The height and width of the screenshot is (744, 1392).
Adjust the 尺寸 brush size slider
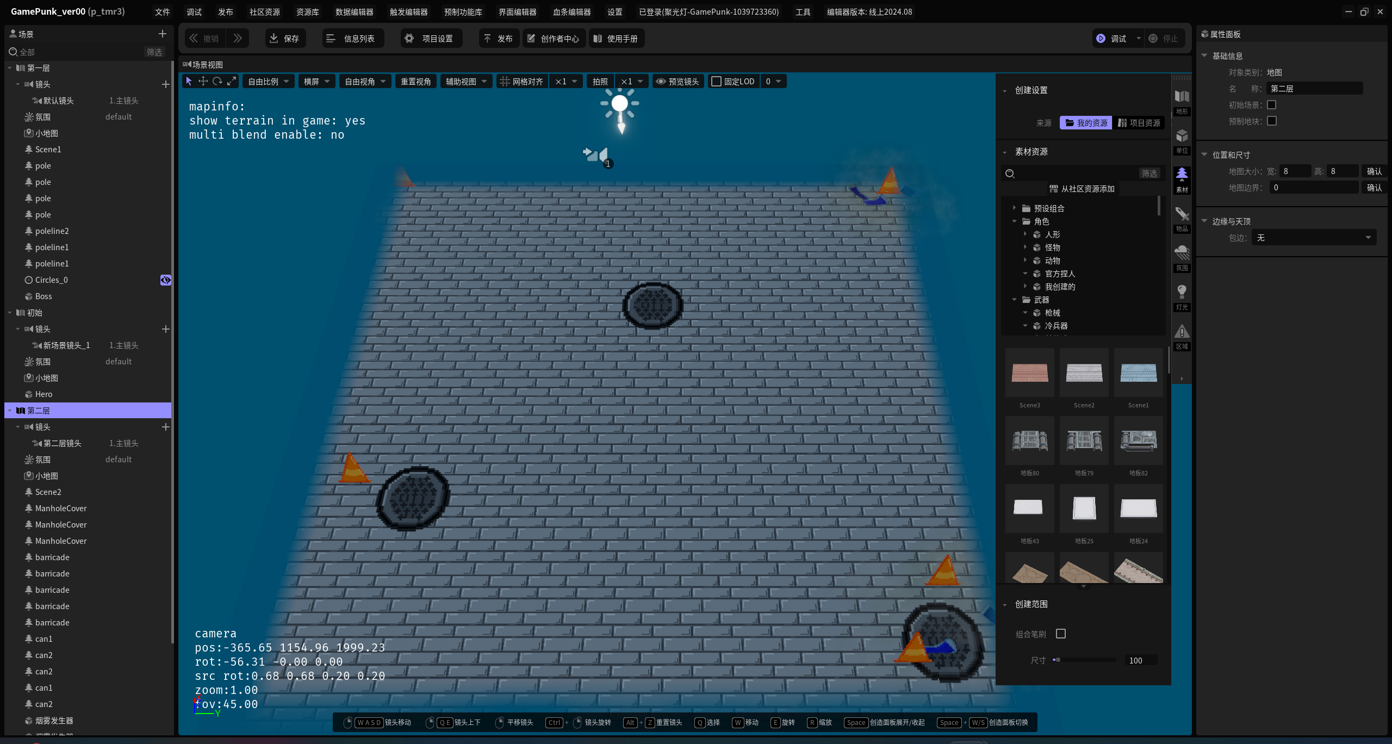[1084, 660]
